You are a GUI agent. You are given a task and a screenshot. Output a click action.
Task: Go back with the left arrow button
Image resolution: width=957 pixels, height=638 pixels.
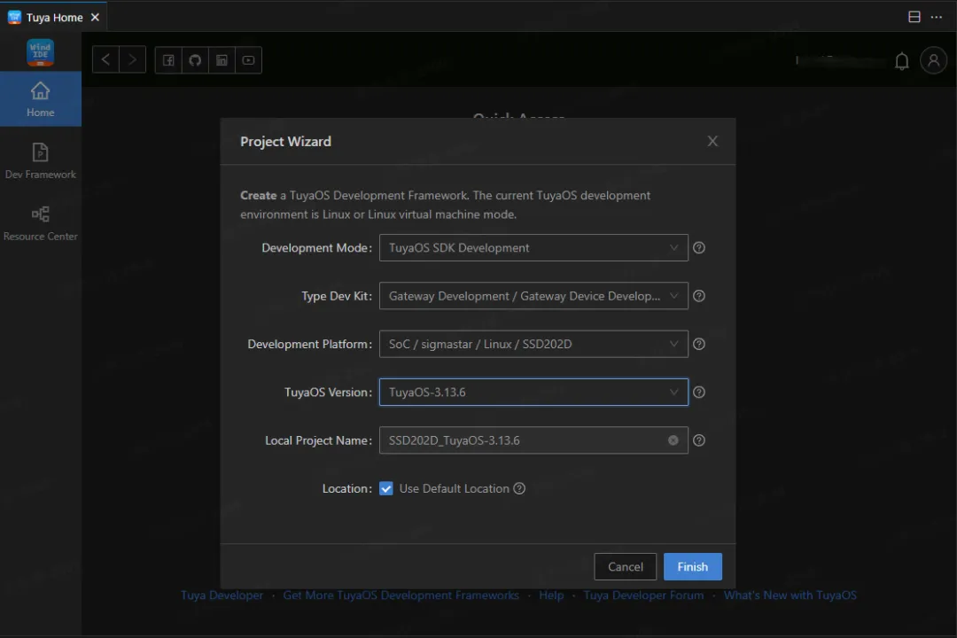[105, 60]
